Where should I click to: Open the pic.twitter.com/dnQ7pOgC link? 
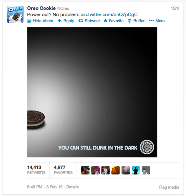pos(109,15)
